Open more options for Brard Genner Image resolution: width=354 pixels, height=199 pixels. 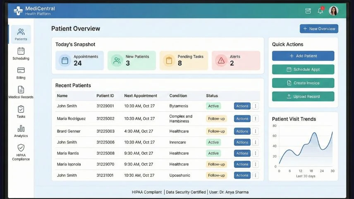255,131
